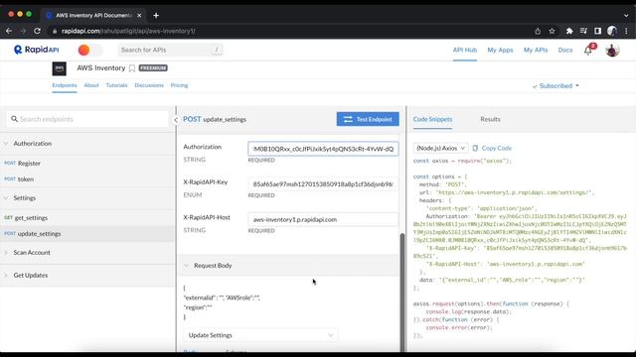This screenshot has height=357, width=636.
Task: Open the Update Settings dropdown
Action: coord(260,335)
